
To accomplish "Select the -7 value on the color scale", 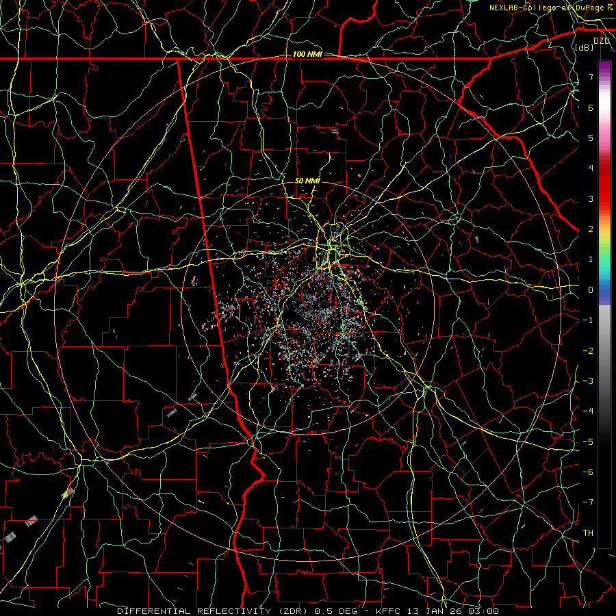I will [x=588, y=502].
